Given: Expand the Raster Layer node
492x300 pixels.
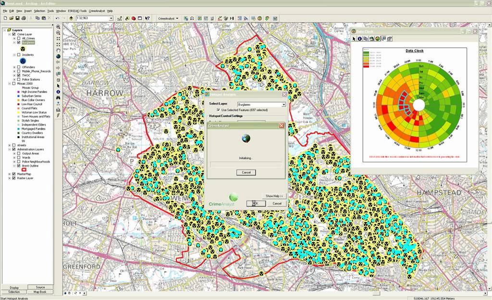Looking at the screenshot, I should [x=10, y=178].
